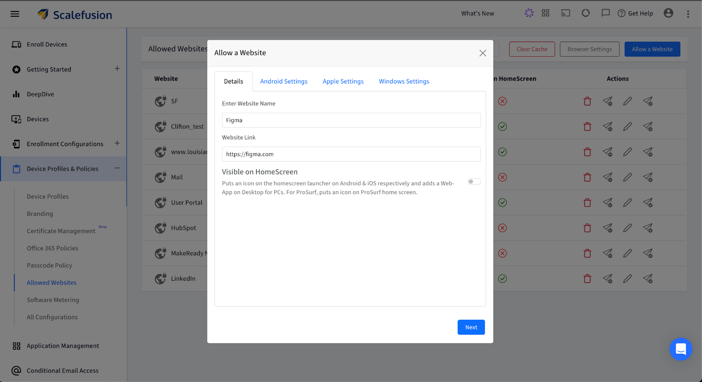702x382 pixels.
Task: Open the apps grid icon in header
Action: pyautogui.click(x=545, y=13)
